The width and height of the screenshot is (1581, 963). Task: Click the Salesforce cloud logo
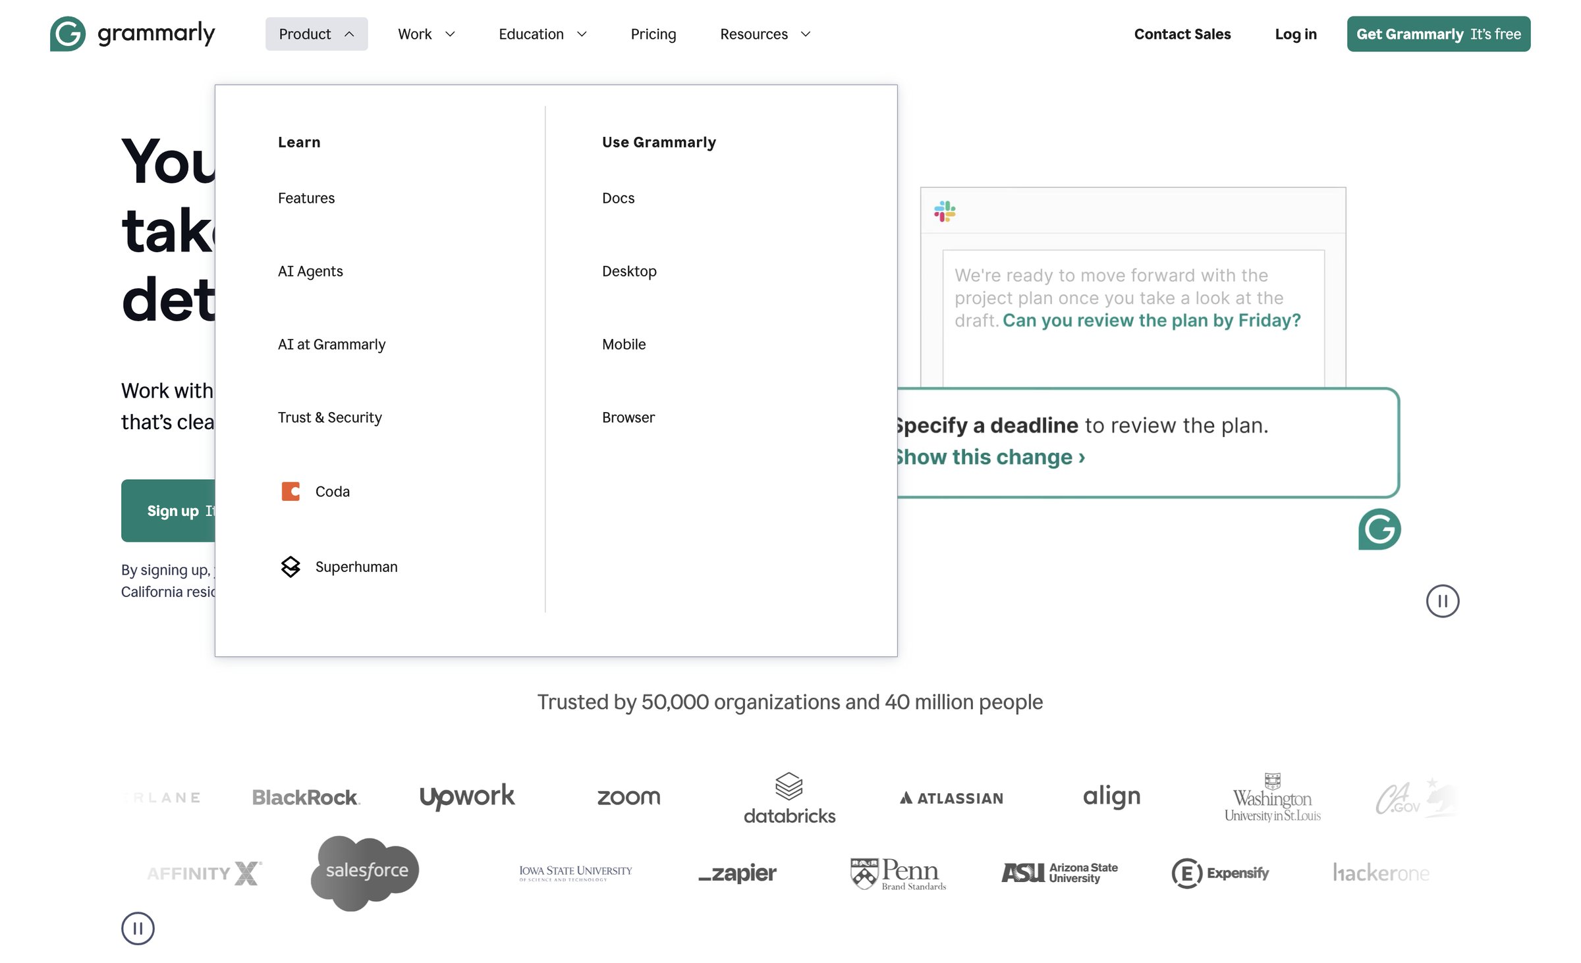tap(365, 873)
